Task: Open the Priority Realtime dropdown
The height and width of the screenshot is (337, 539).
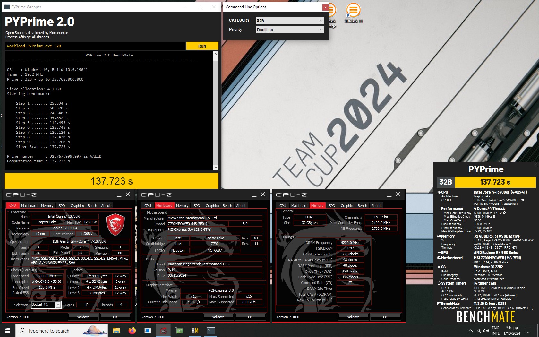Action: (290, 30)
